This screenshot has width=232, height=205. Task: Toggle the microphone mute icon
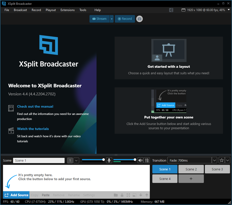pos(109,160)
